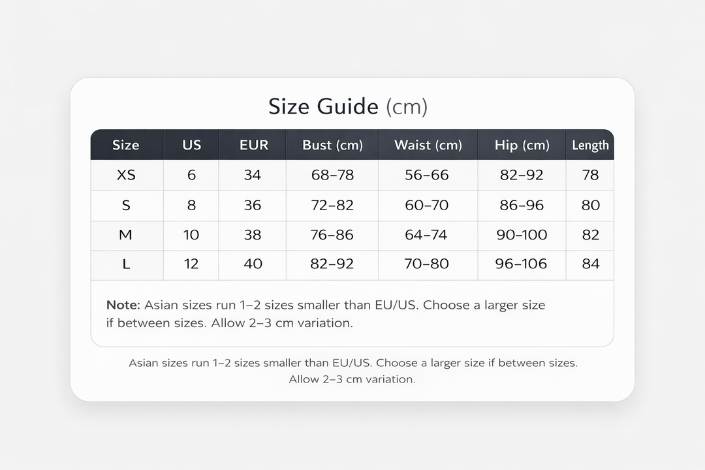The image size is (705, 470).
Task: Click the 90–100 hip measurement cell
Action: [522, 235]
